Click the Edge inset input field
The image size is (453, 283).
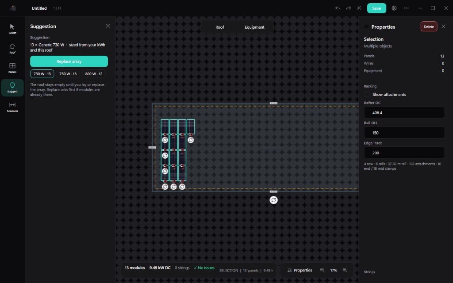pos(404,153)
